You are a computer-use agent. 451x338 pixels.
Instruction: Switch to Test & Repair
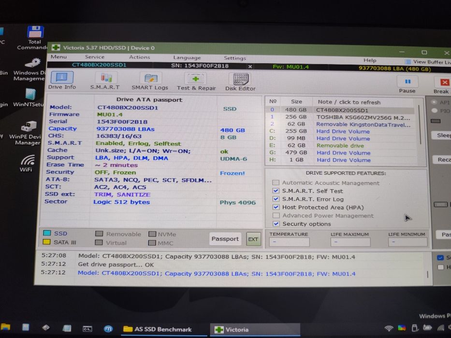(196, 82)
